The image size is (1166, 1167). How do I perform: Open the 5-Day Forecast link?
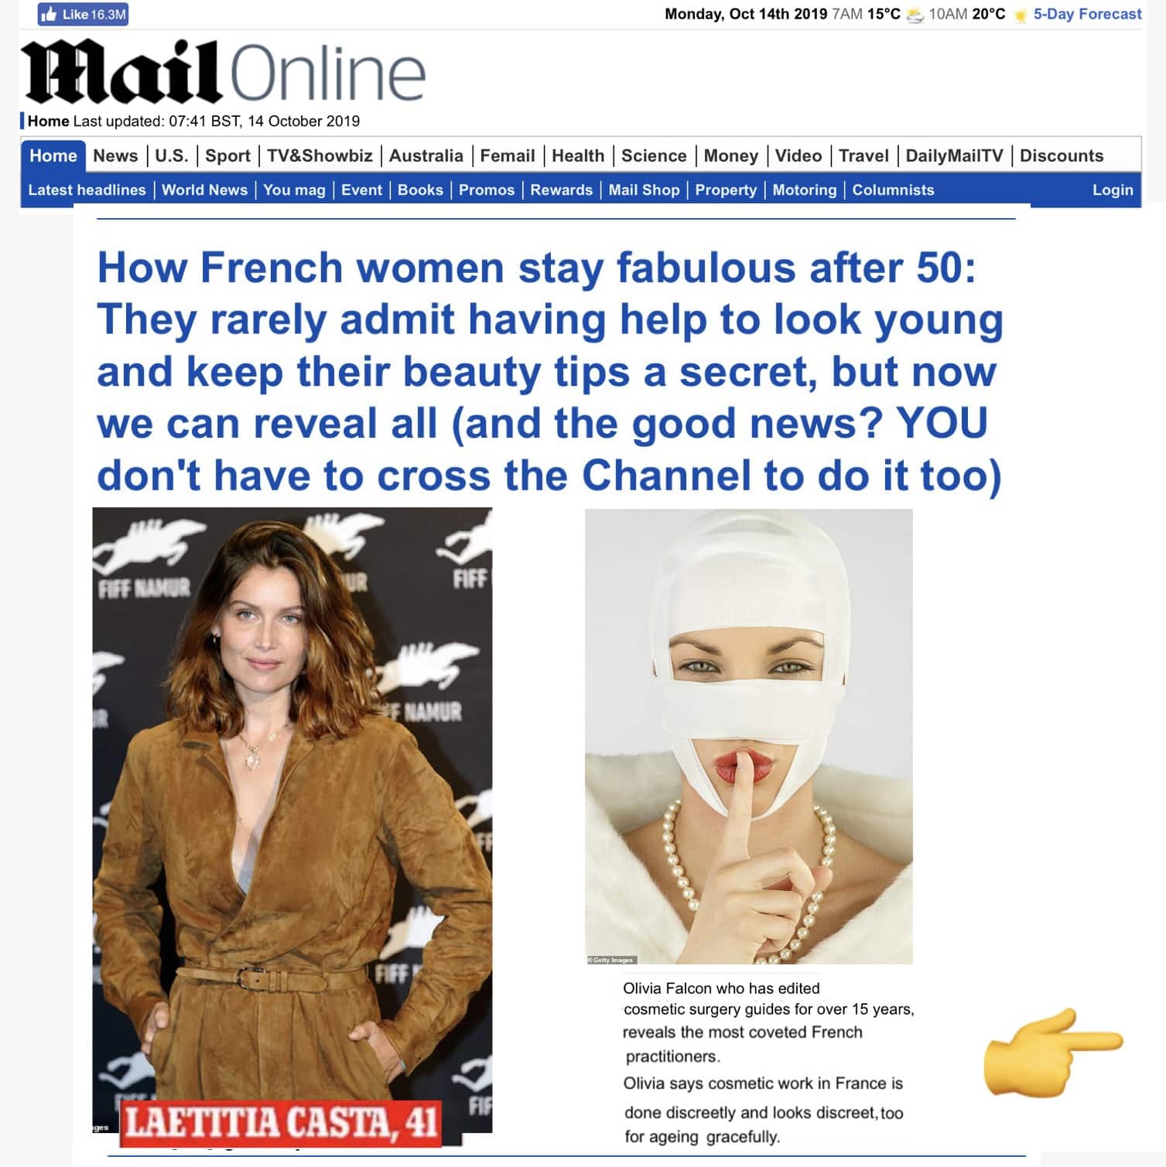1087,14
